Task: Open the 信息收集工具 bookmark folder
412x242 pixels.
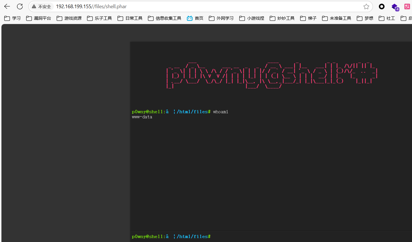Action: click(165, 18)
